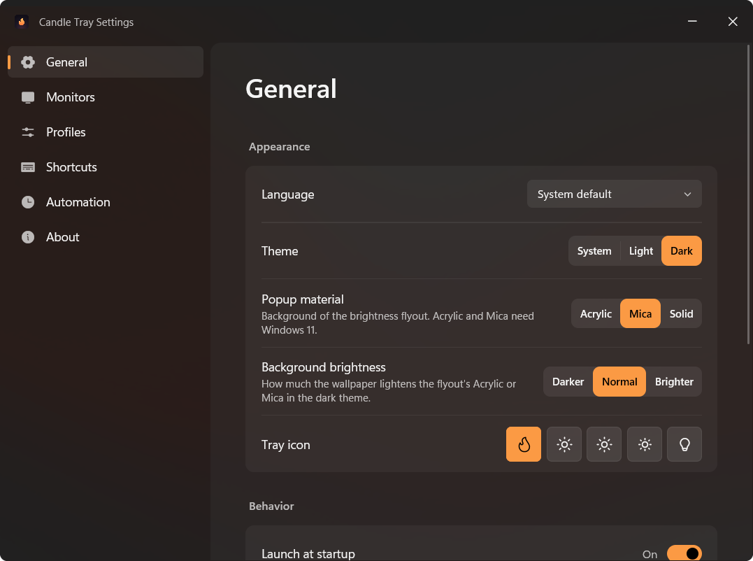
Task: Set background brightness to Darker
Action: [568, 382]
